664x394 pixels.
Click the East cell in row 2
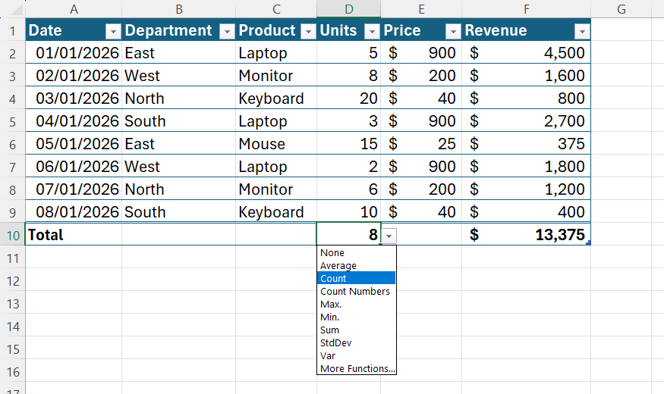178,53
